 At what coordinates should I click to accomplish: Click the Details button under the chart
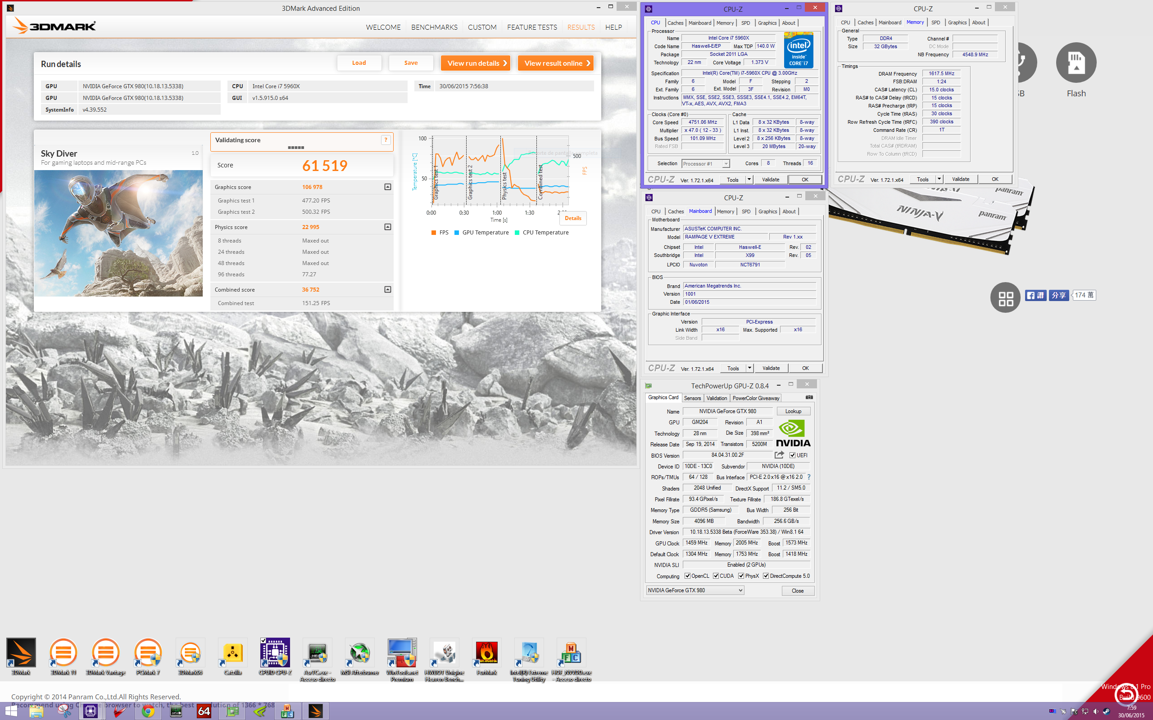[x=573, y=218]
